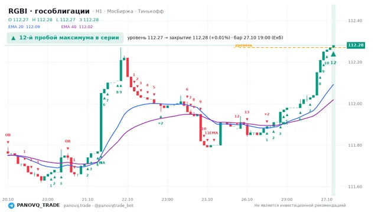
Task: Click the "EMA 20 112.09" legend entry
Action: 24,27
